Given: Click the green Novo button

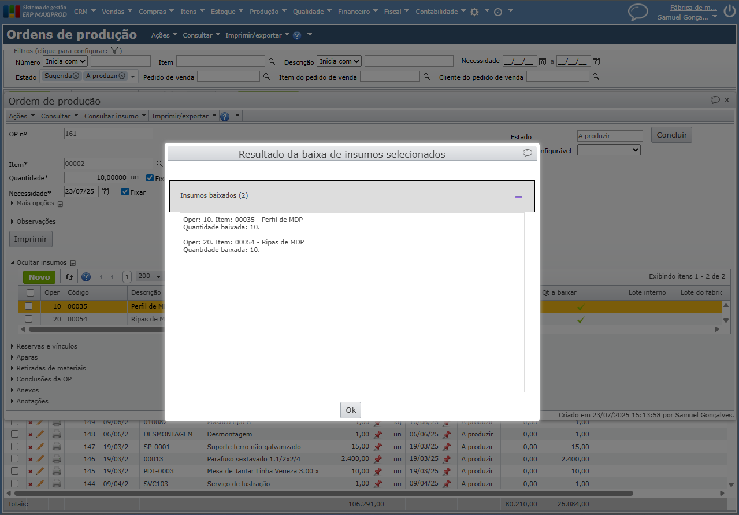Looking at the screenshot, I should coord(39,277).
